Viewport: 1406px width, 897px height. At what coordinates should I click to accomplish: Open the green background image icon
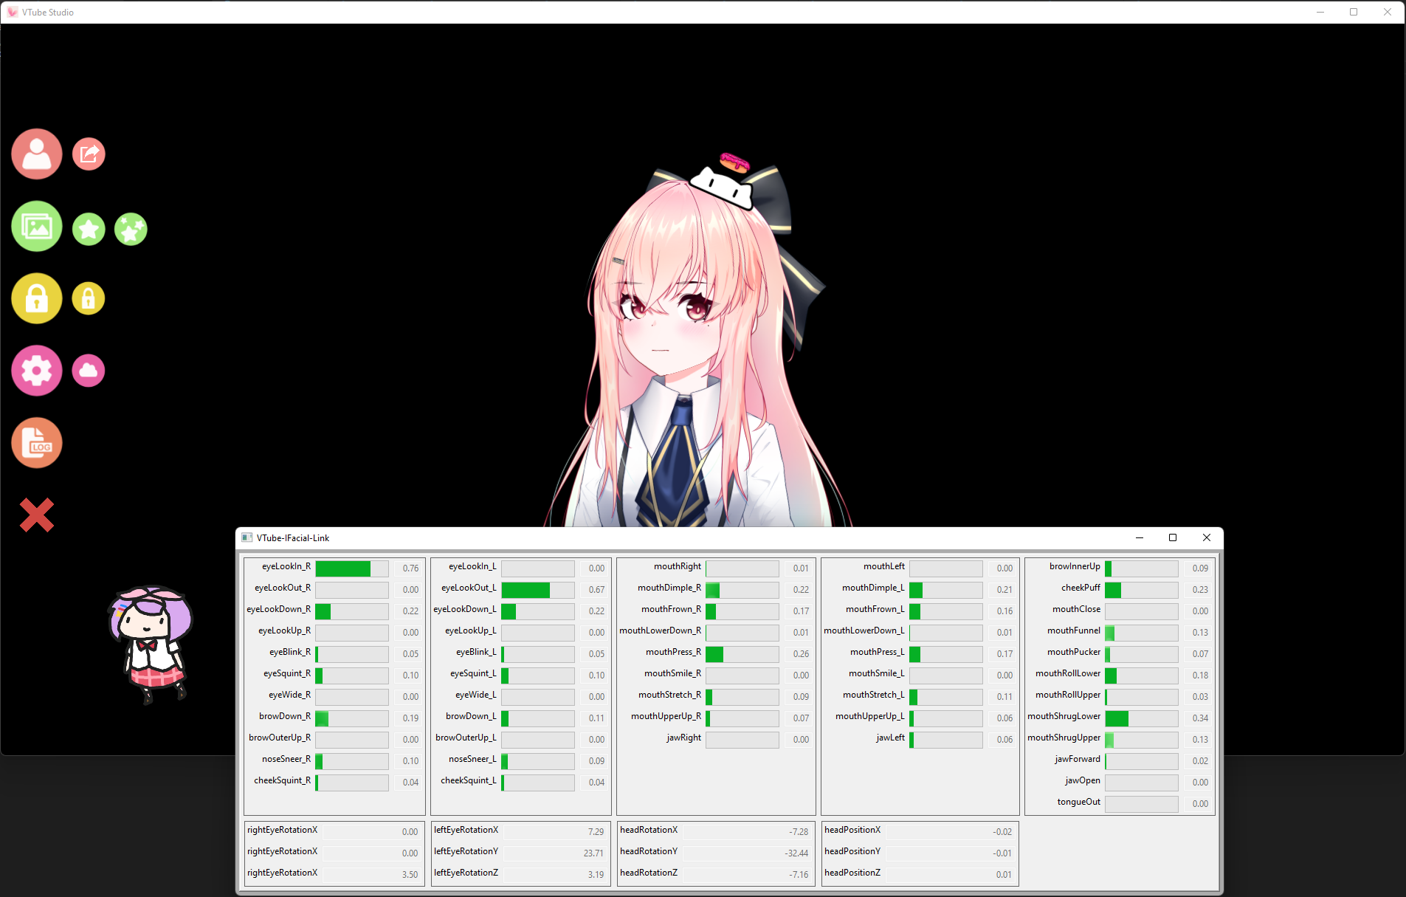(x=36, y=227)
